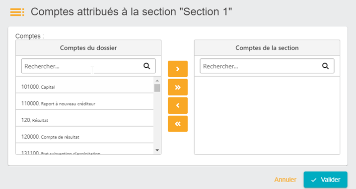356x189 pixels.
Task: Click the Comptes du dossier header
Action: click(88, 48)
